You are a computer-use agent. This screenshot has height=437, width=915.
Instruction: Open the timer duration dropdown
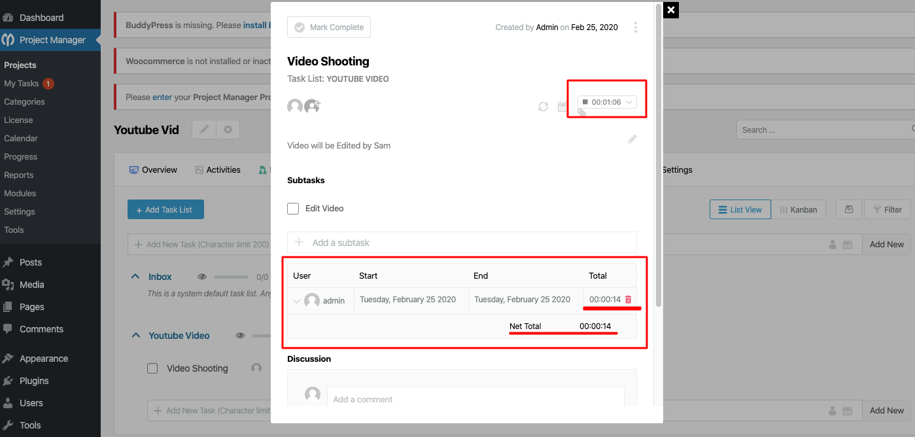pyautogui.click(x=628, y=102)
